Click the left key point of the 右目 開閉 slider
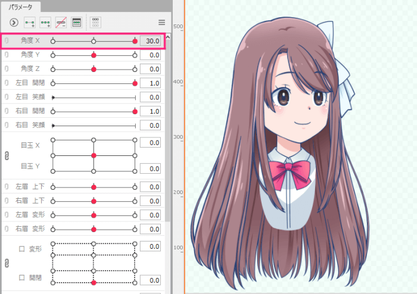The width and height of the screenshot is (417, 294). (x=53, y=111)
